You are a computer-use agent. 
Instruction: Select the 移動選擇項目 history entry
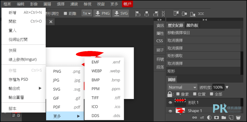tap(203, 33)
